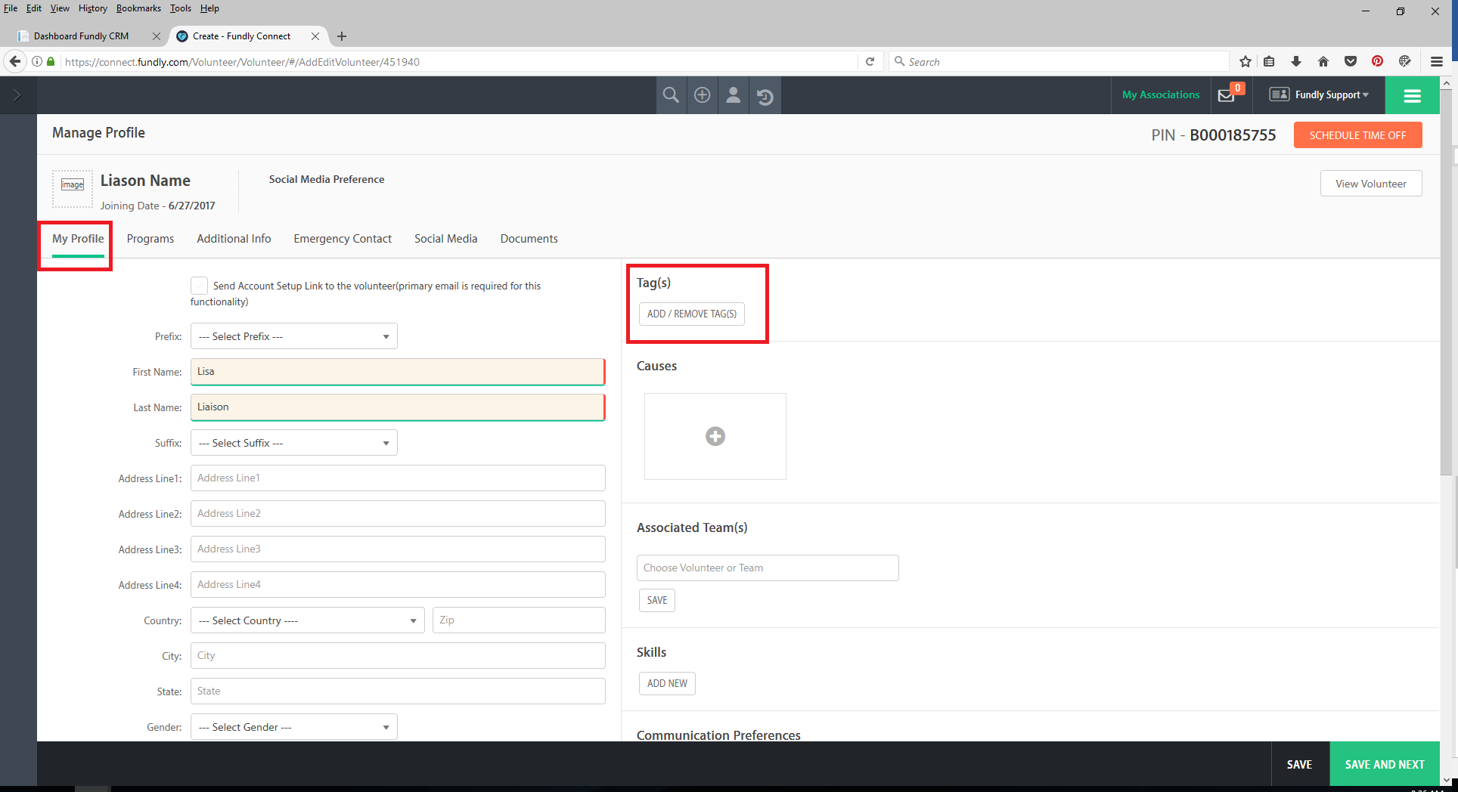Open the Select Gender dropdown
The image size is (1458, 792).
294,727
